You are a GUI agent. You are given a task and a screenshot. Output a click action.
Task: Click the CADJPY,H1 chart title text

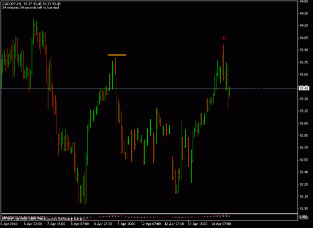[12, 4]
